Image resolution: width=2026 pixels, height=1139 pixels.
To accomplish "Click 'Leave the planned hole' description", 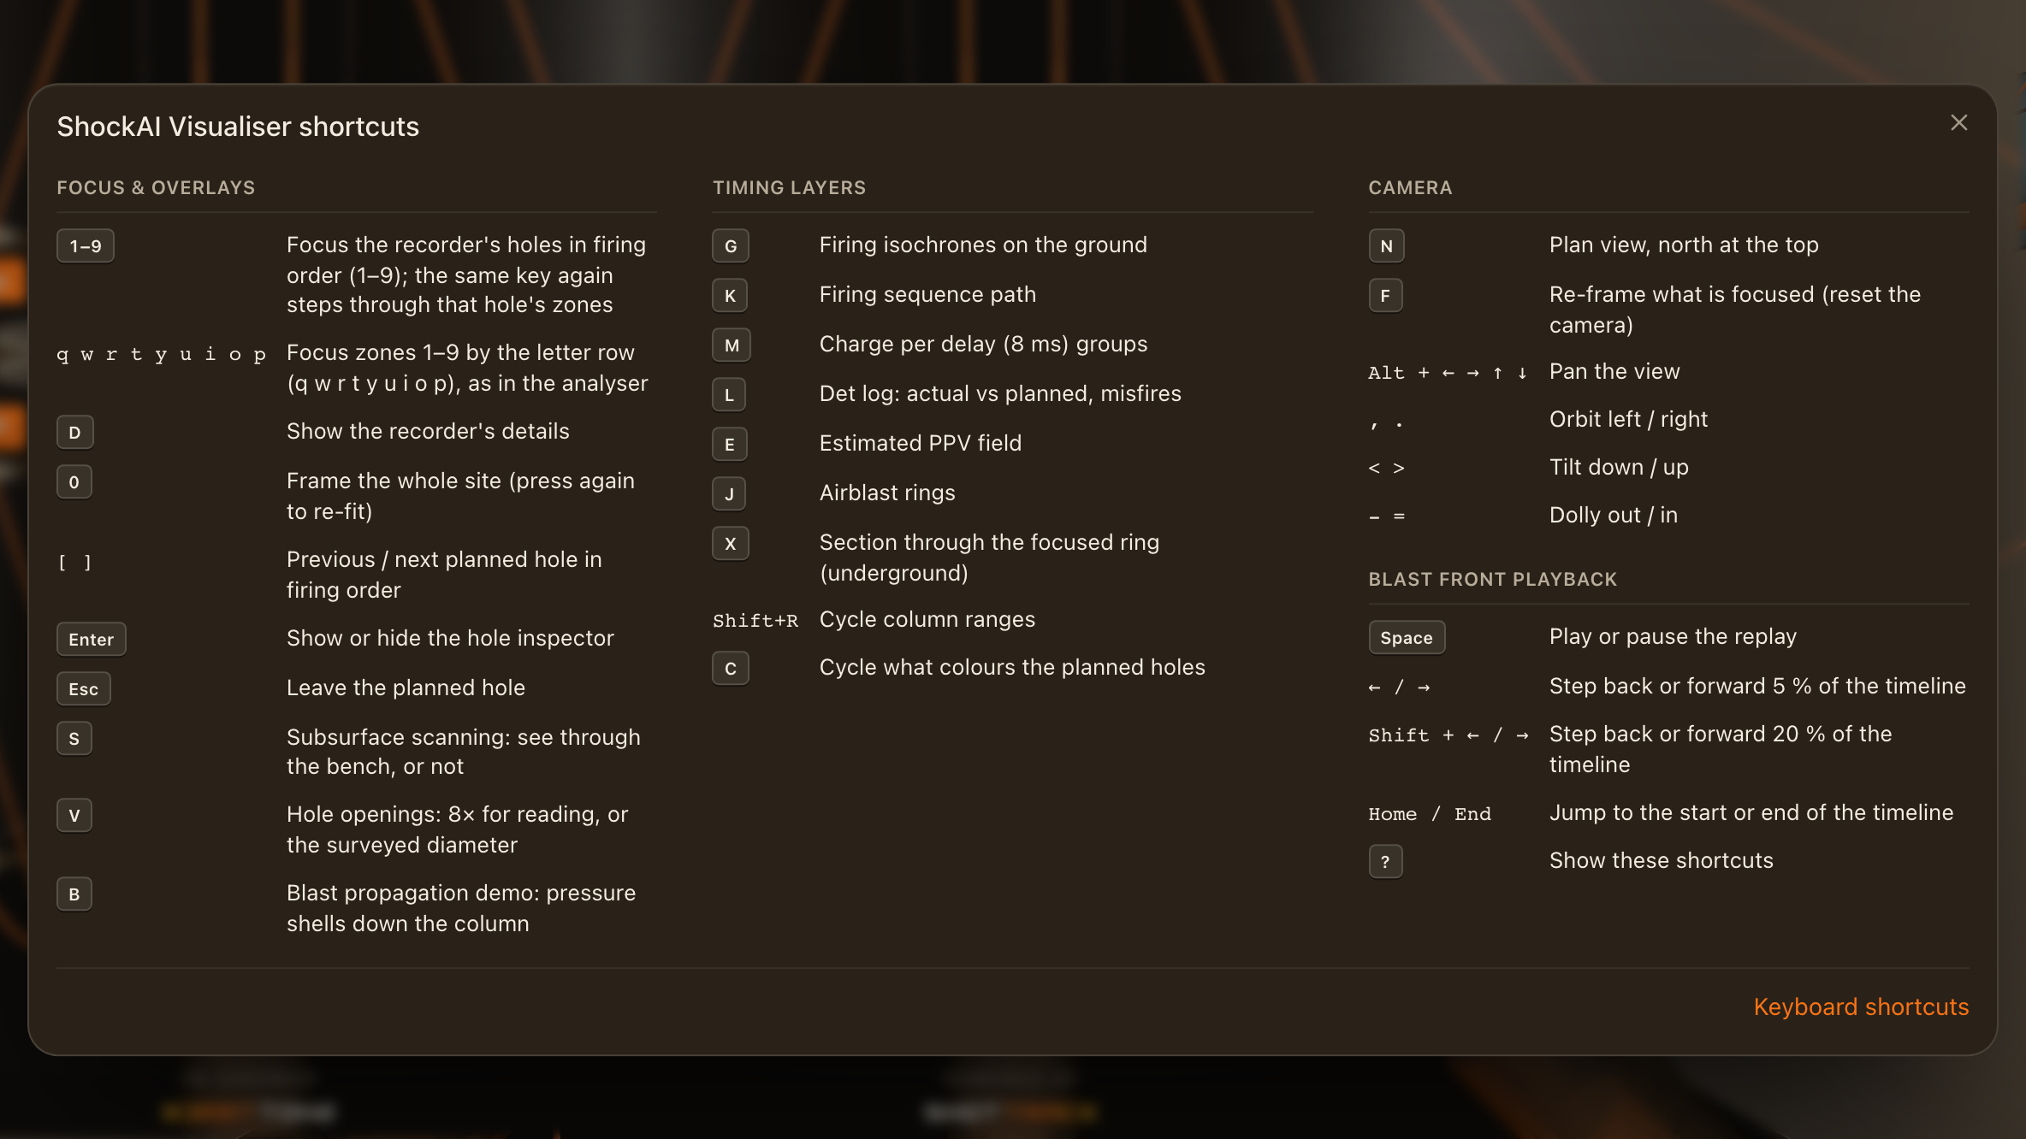I will pos(406,688).
